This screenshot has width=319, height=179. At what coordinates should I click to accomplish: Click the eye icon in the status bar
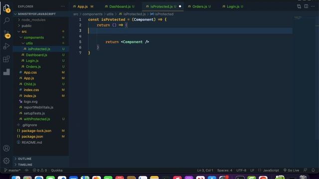pos(26,170)
